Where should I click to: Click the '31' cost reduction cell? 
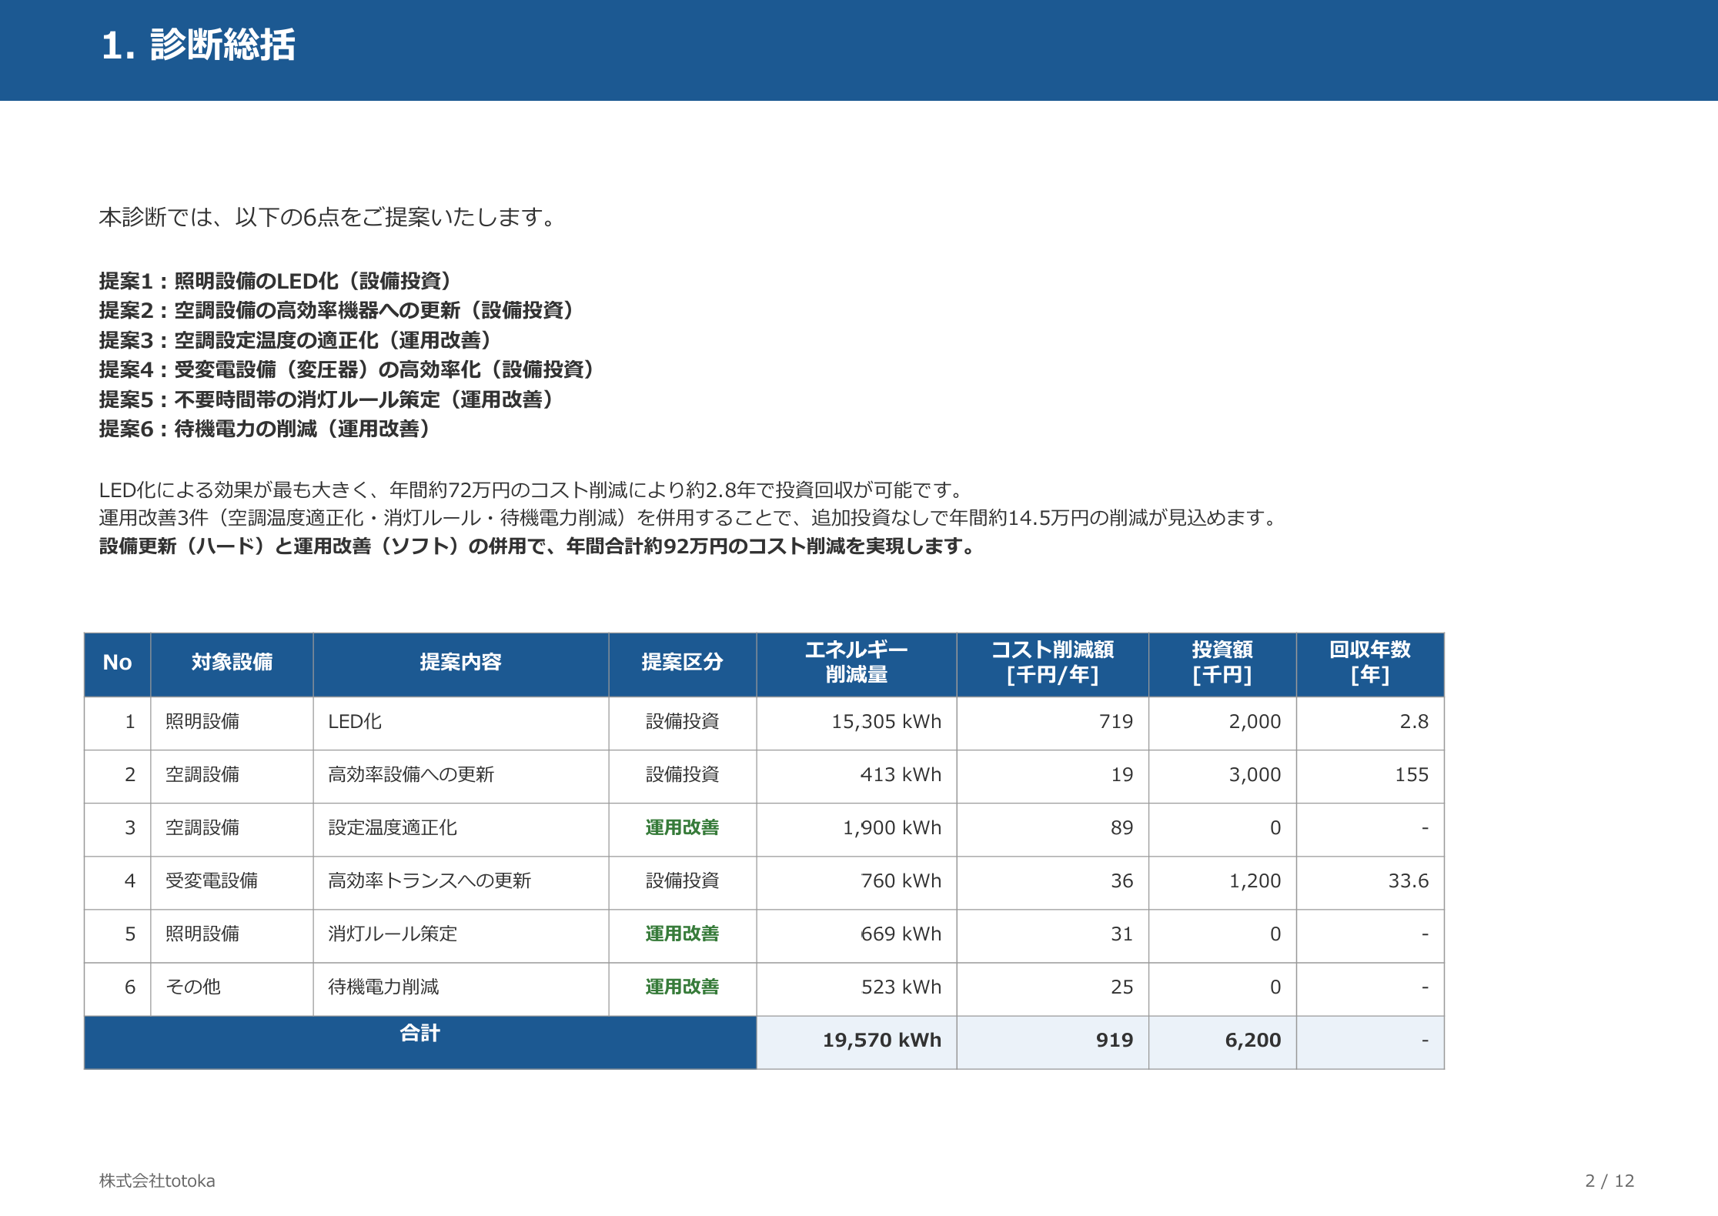(x=1052, y=936)
